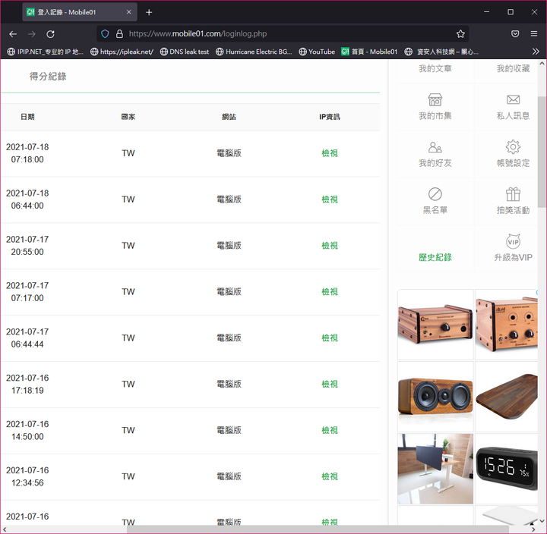Open IPIP.NET bookmark
547x534 pixels.
(46, 52)
